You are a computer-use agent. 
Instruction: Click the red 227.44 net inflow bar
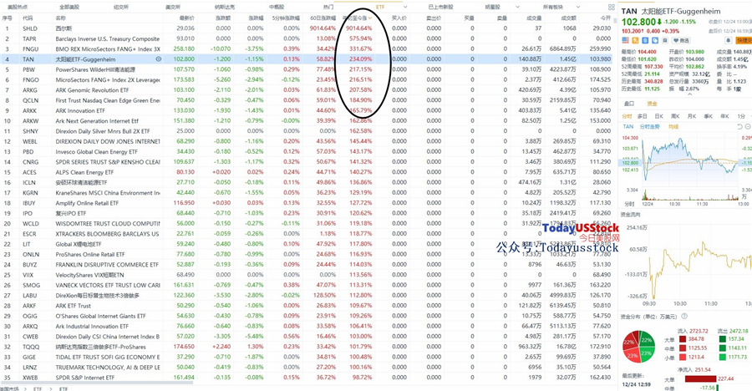pos(700,379)
